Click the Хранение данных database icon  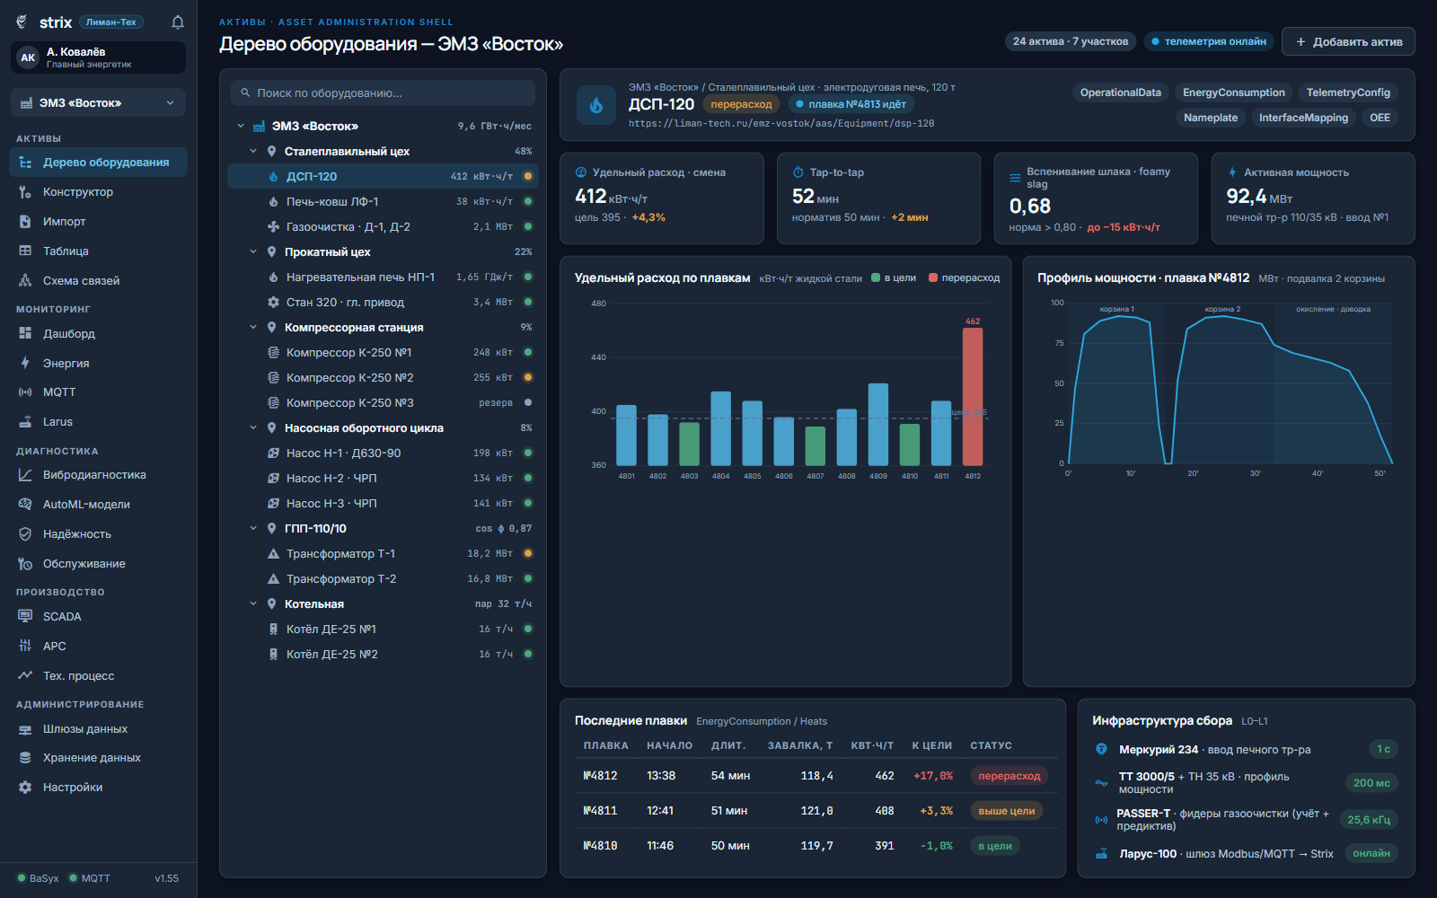tap(25, 758)
